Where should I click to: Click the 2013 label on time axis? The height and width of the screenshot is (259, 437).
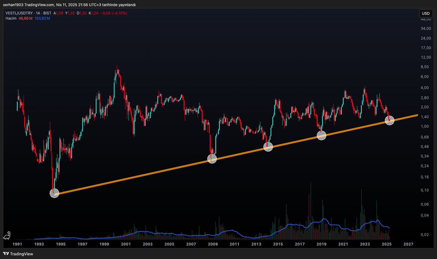click(256, 244)
